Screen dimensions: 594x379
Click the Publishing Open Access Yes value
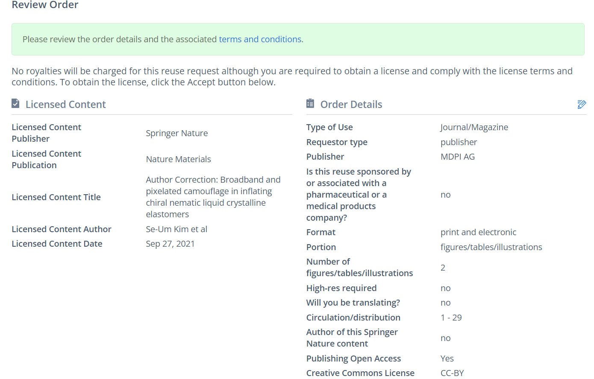[x=447, y=359]
